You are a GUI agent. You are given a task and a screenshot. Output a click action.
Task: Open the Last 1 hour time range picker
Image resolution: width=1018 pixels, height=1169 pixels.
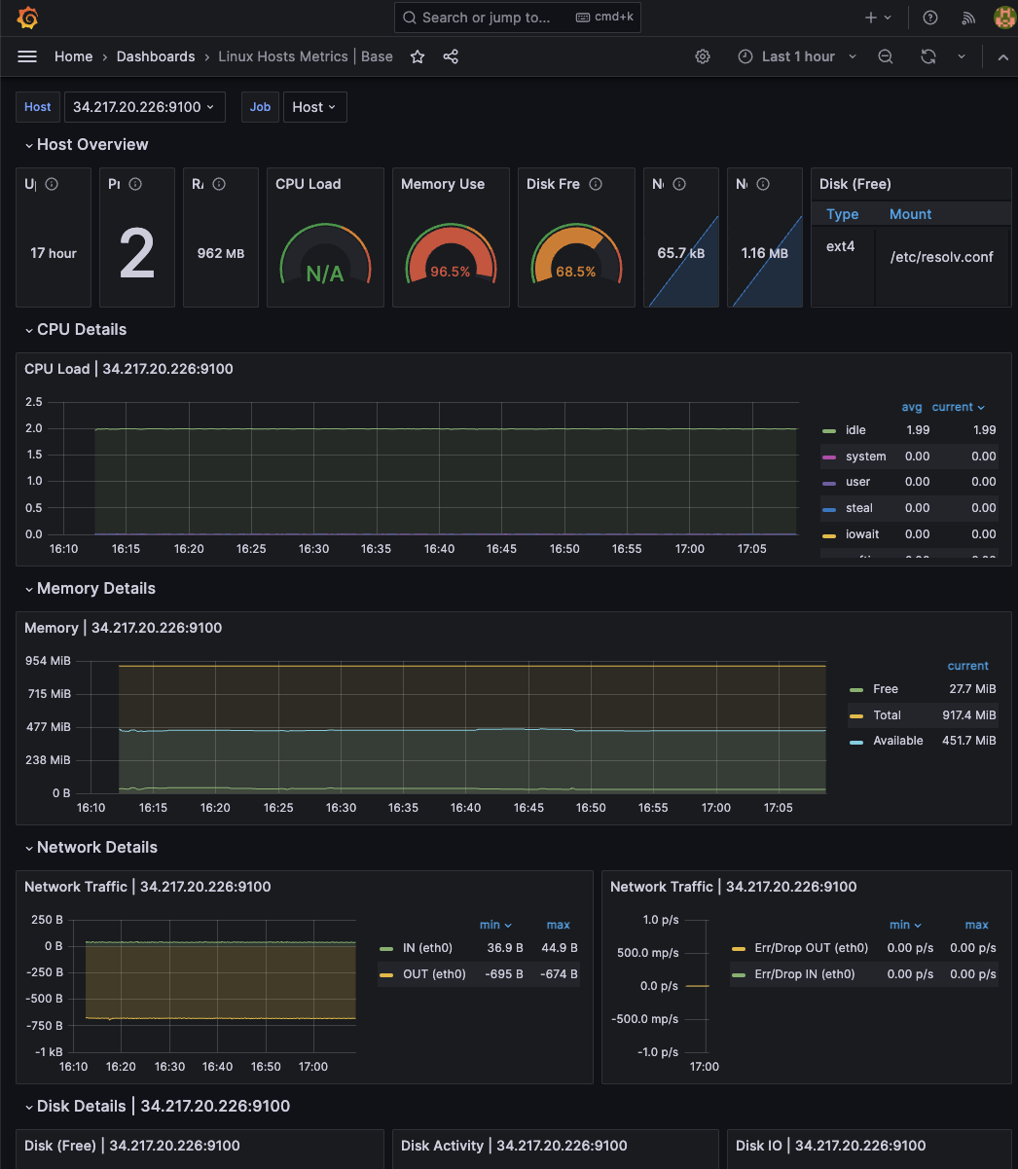pyautogui.click(x=795, y=56)
